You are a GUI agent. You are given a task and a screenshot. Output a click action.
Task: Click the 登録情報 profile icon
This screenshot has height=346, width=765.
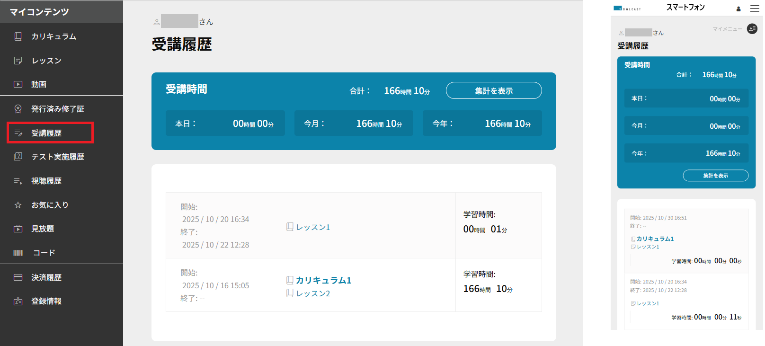tap(18, 301)
